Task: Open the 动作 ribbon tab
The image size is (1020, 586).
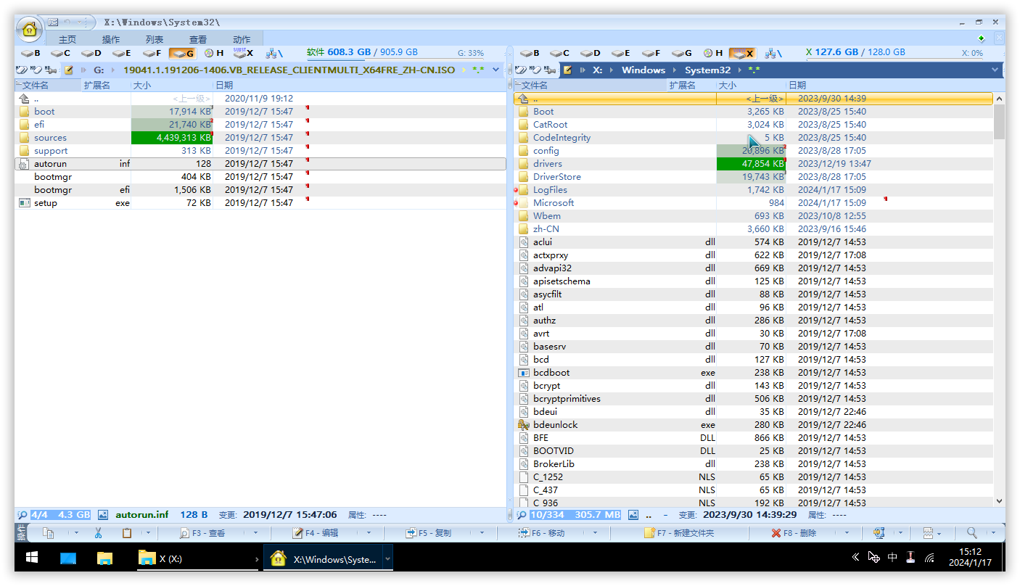Action: point(242,39)
